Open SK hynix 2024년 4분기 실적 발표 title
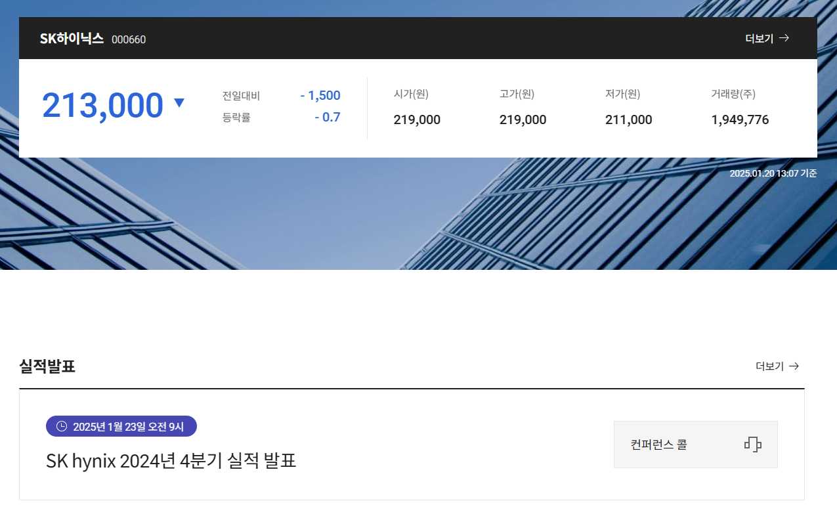Screen dimensions: 837x522 [x=171, y=460]
